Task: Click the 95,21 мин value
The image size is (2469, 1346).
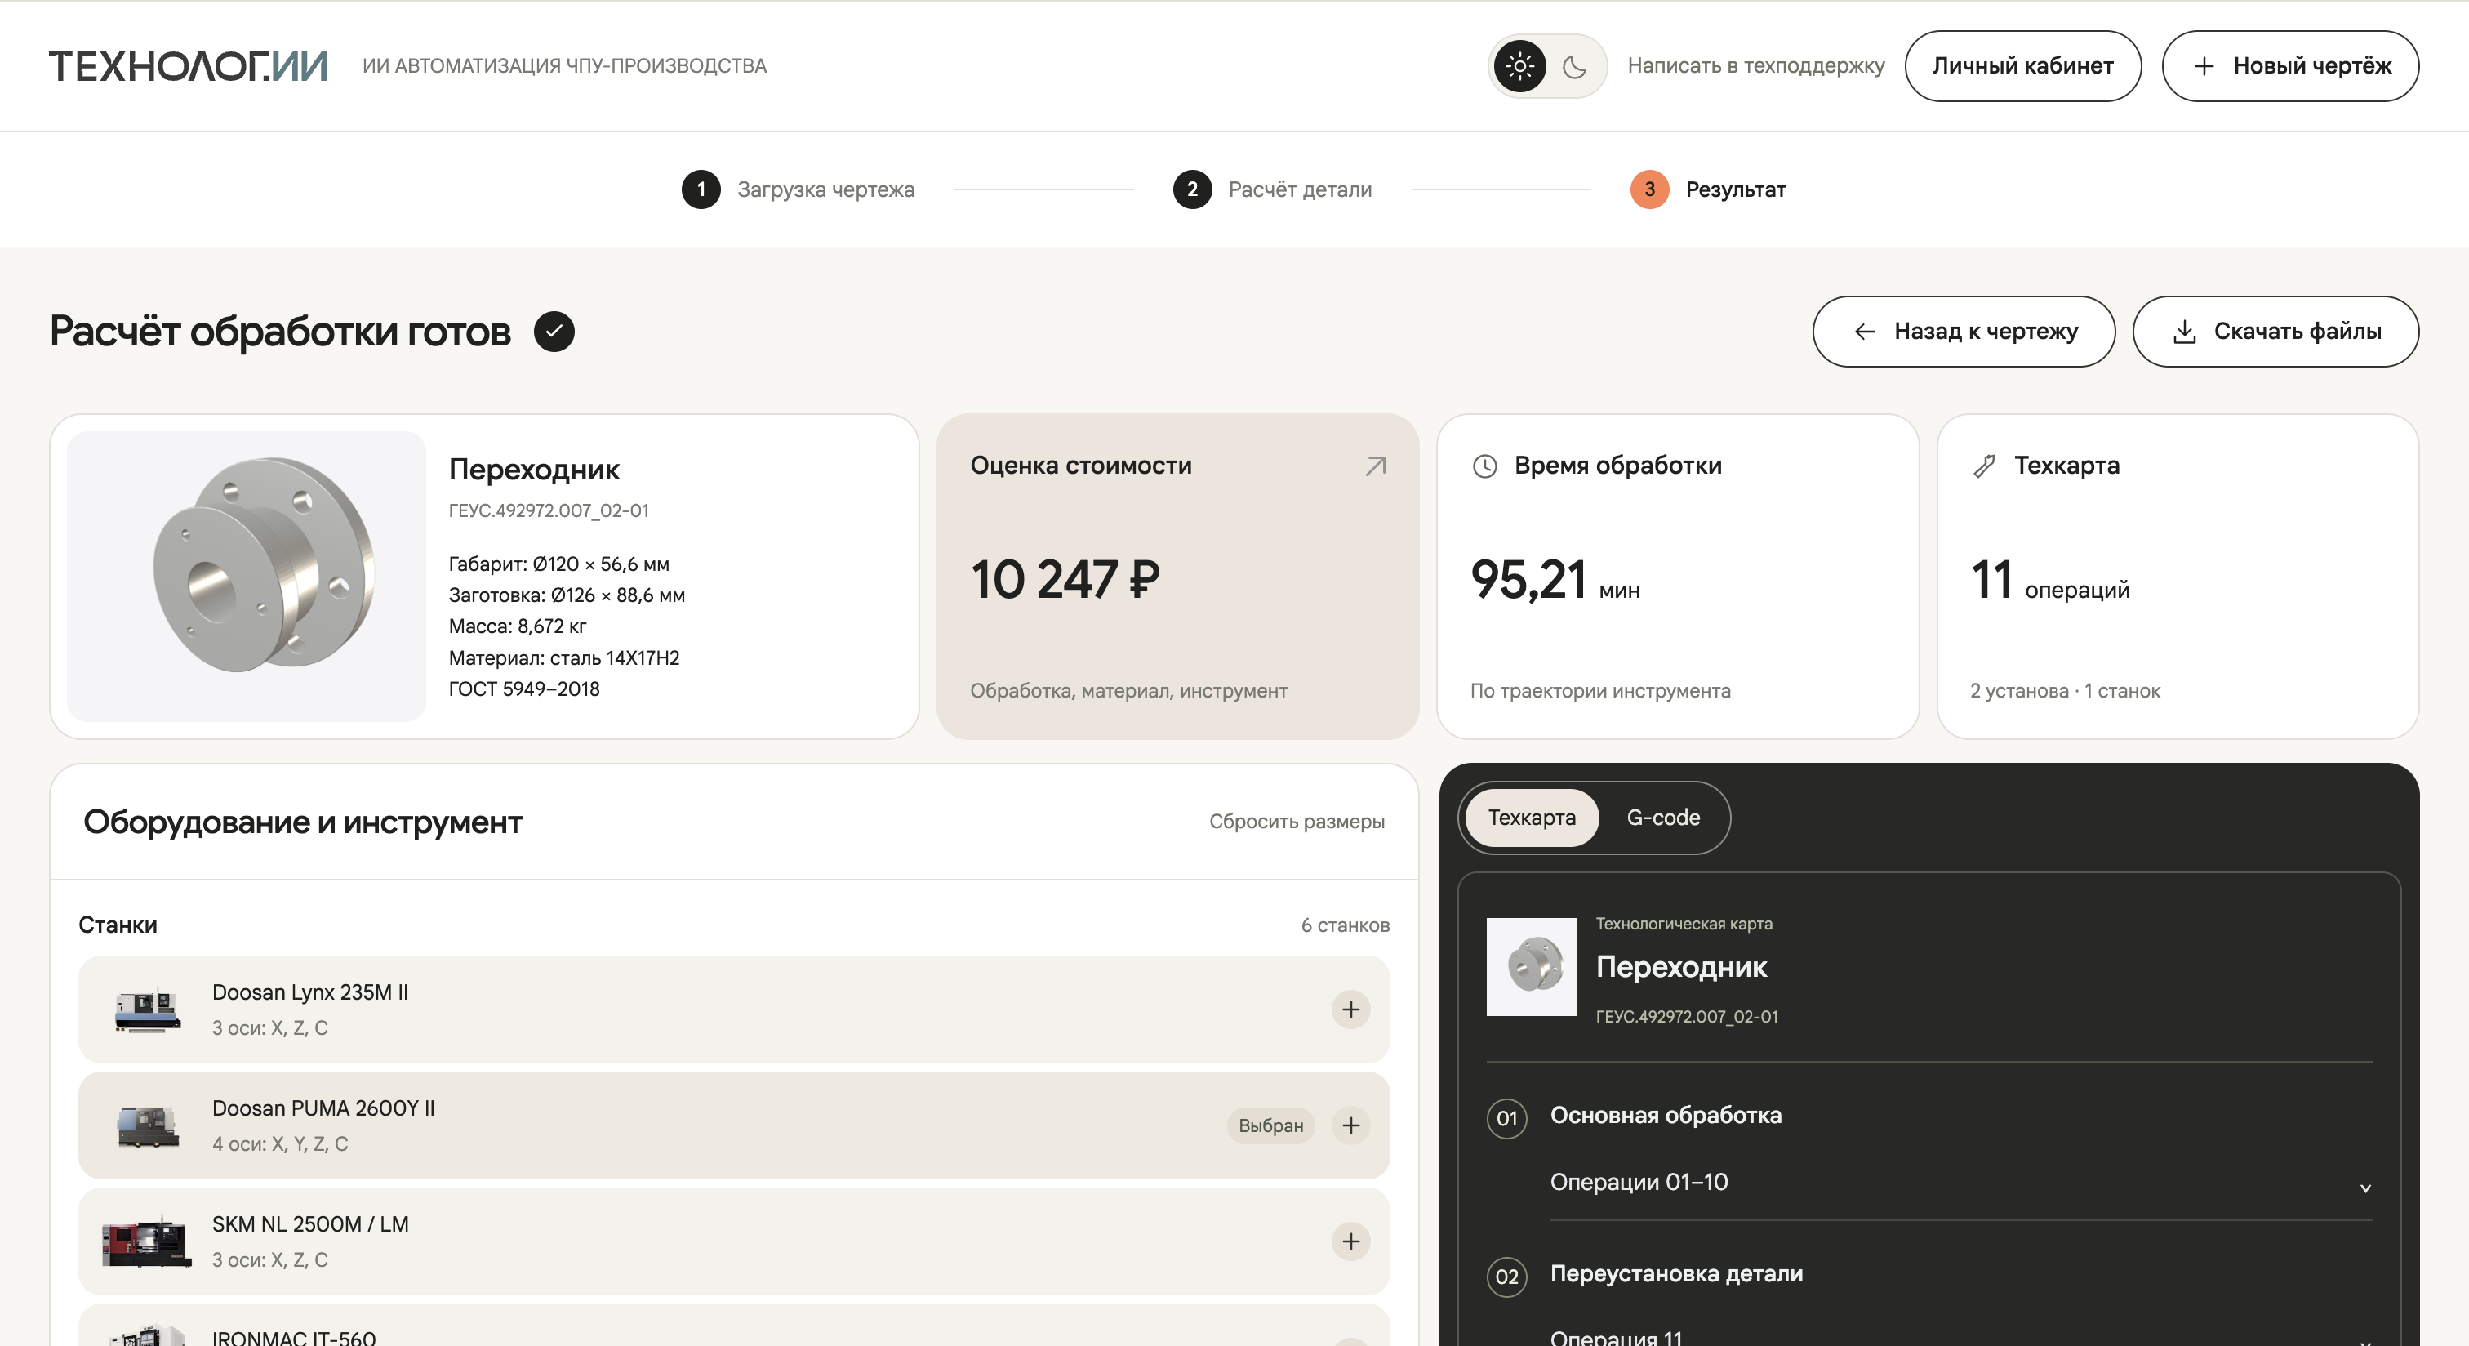Action: click(1555, 580)
